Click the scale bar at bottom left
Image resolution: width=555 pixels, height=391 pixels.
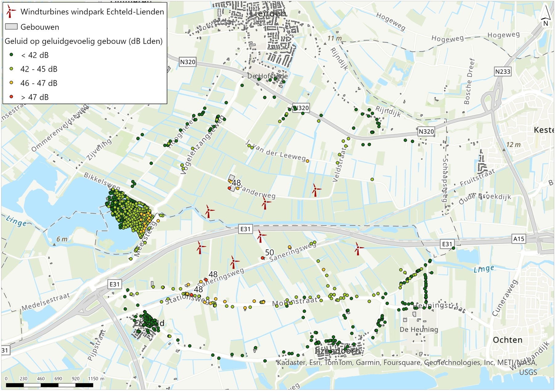click(x=49, y=385)
